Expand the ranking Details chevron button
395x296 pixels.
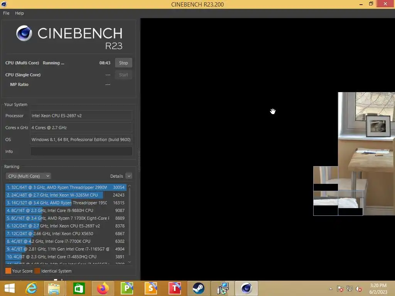129,176
